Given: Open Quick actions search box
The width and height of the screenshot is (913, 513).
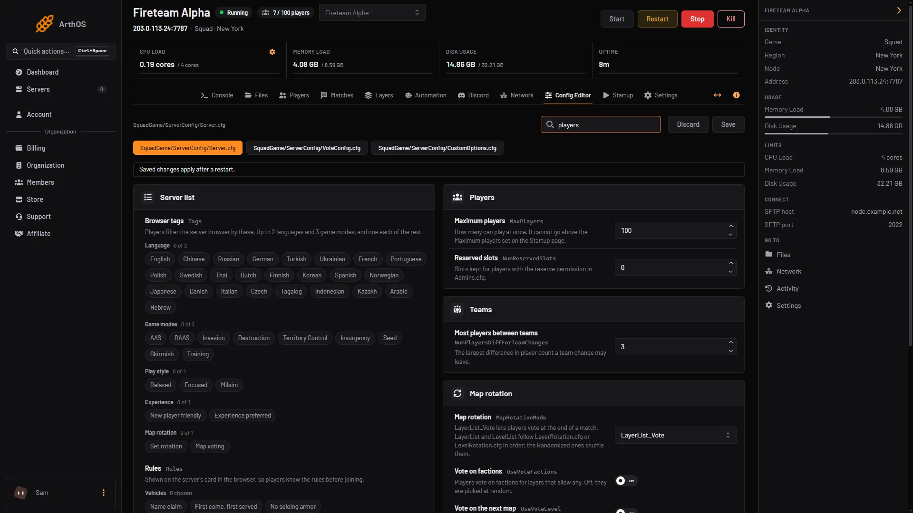Looking at the screenshot, I should click(60, 51).
